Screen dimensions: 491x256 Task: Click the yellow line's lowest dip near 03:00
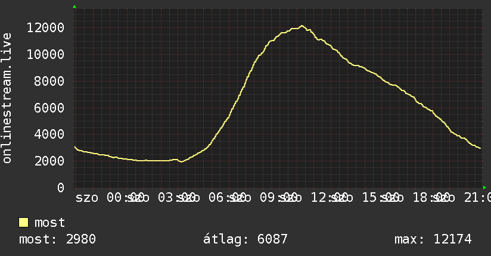181,161
